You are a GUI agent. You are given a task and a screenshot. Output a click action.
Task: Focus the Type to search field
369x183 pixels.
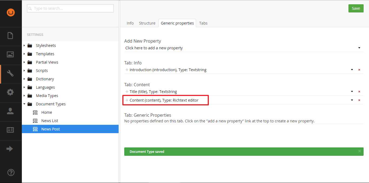click(x=70, y=8)
